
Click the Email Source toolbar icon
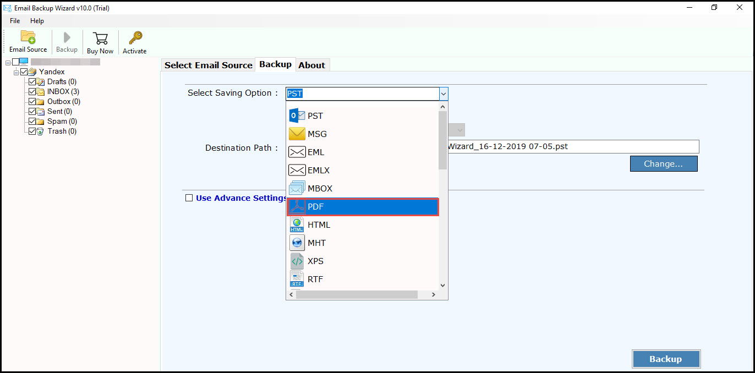pos(28,37)
